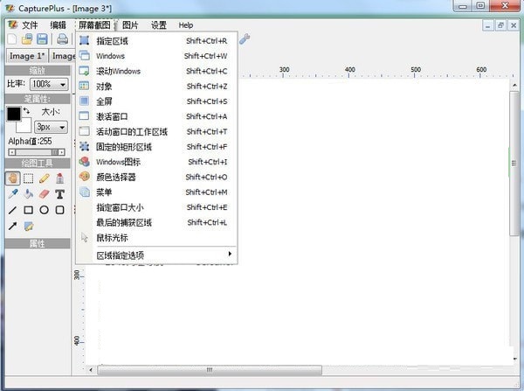Select the highlighter marker tool
Screen dimensions: 524x391
[x=59, y=178]
